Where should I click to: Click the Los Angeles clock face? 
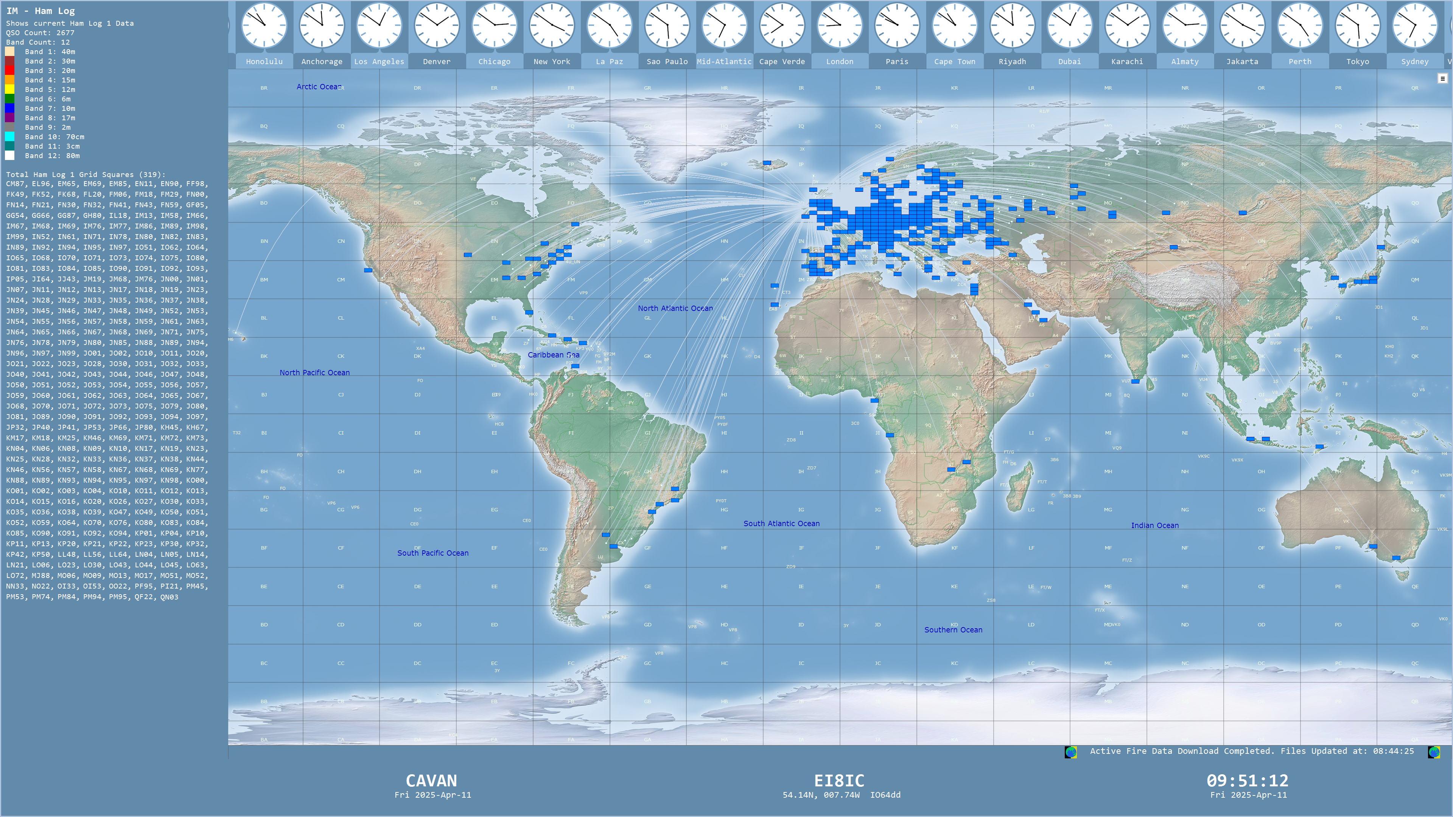click(379, 25)
